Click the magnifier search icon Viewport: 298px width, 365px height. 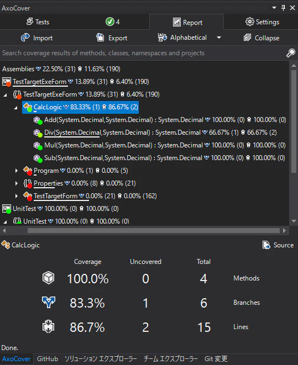291,53
